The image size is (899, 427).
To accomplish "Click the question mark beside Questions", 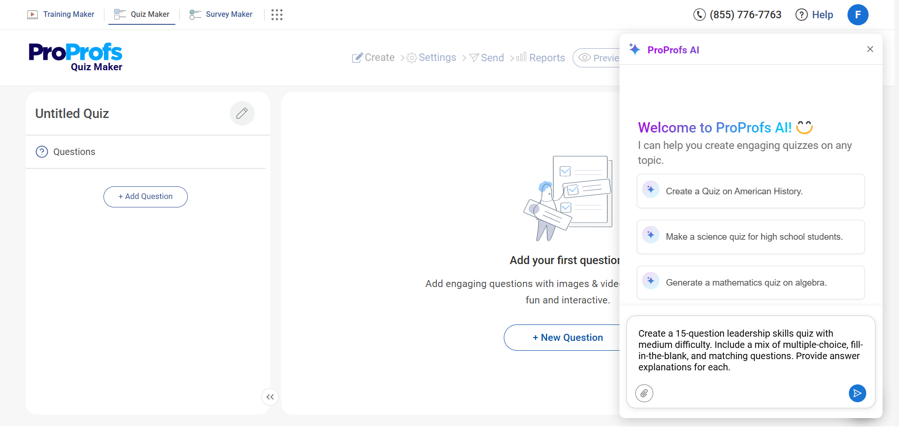I will pyautogui.click(x=42, y=152).
